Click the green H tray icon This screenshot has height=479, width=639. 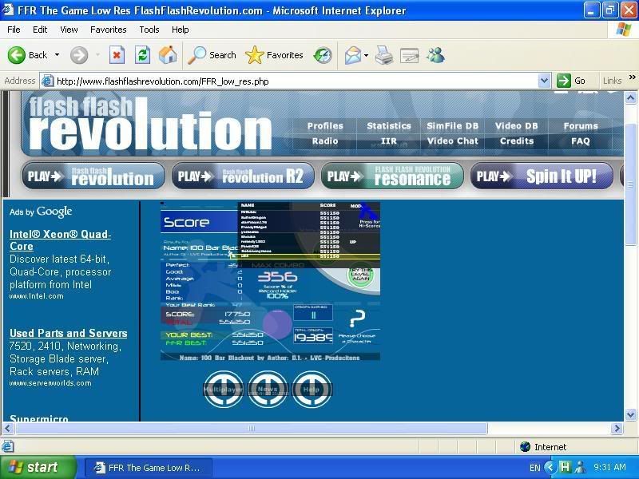point(565,467)
